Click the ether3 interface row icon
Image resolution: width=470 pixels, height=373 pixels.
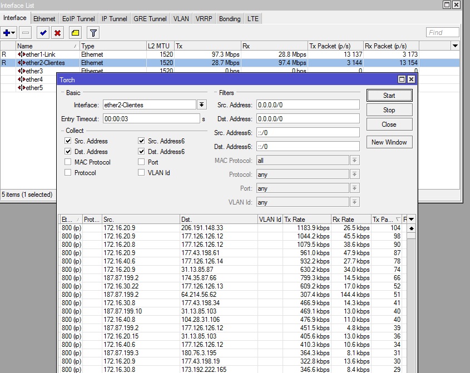(x=21, y=71)
